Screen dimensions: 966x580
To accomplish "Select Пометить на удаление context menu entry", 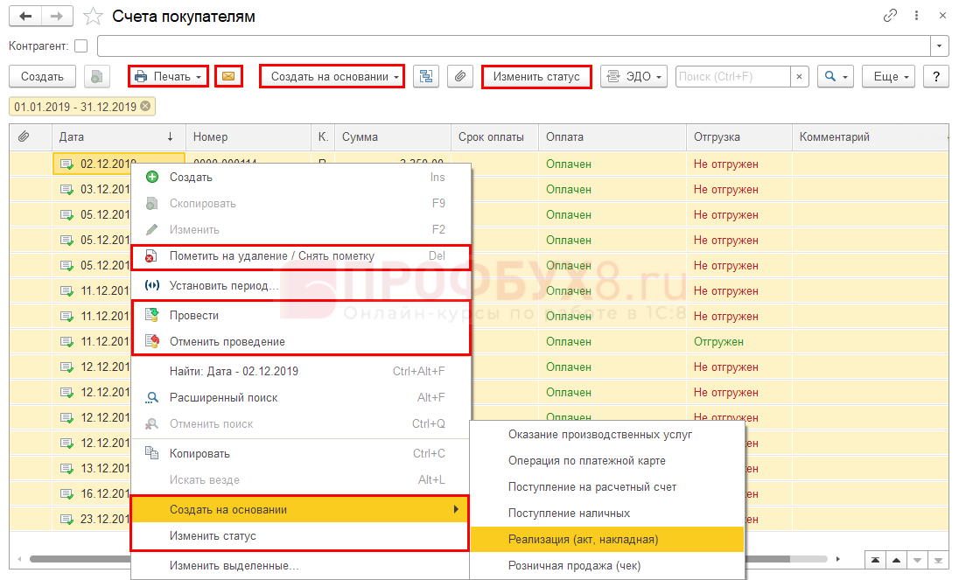I will point(271,256).
